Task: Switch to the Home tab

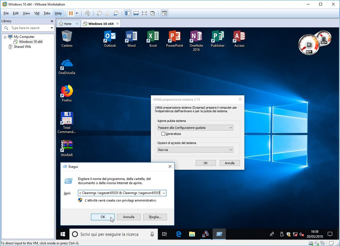Action: point(67,24)
